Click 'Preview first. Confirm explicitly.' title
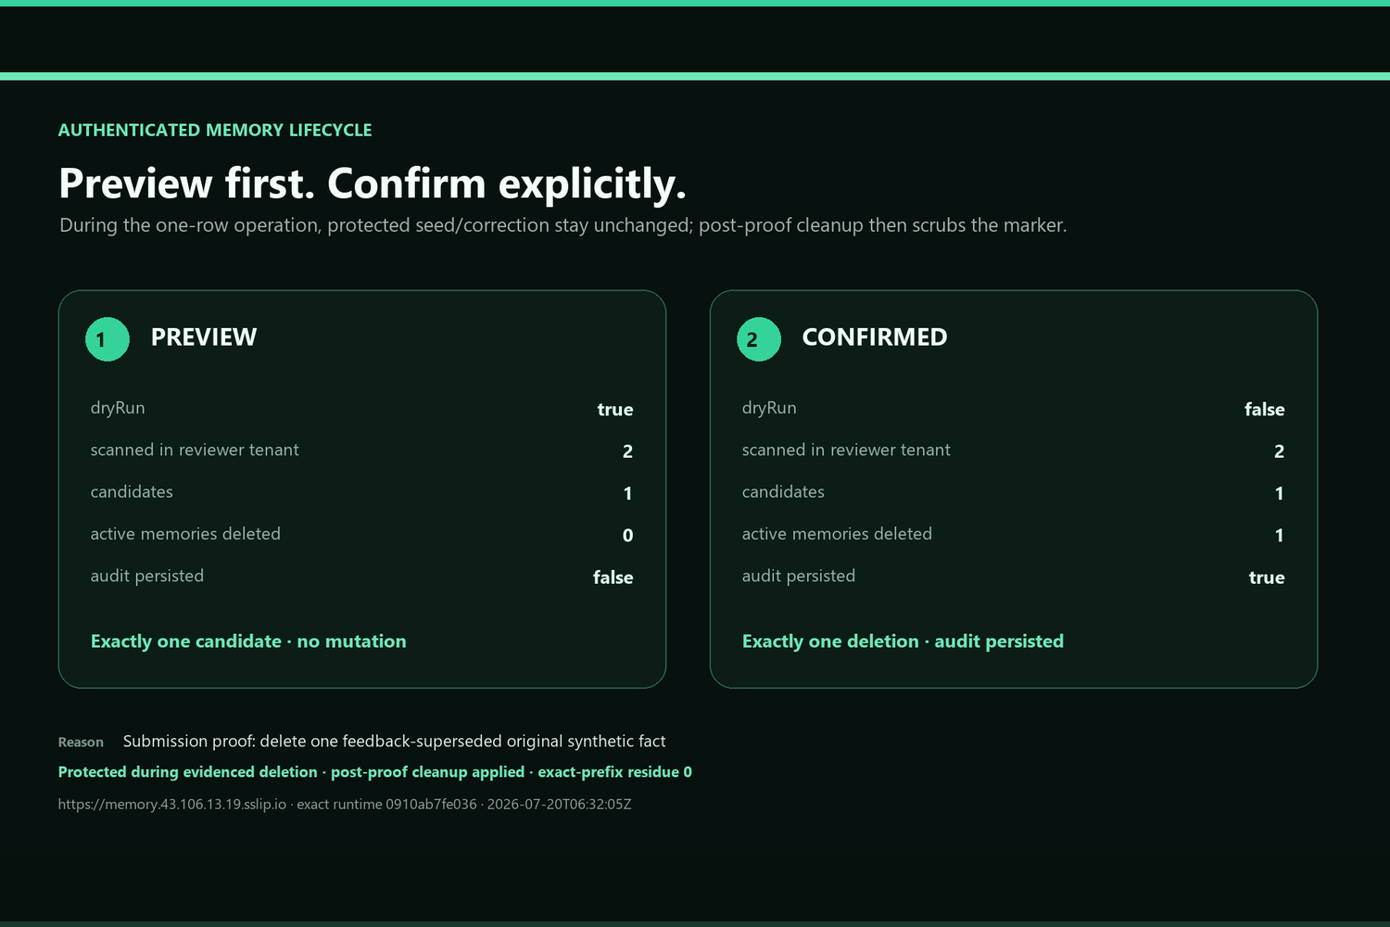The height and width of the screenshot is (927, 1390). tap(373, 184)
